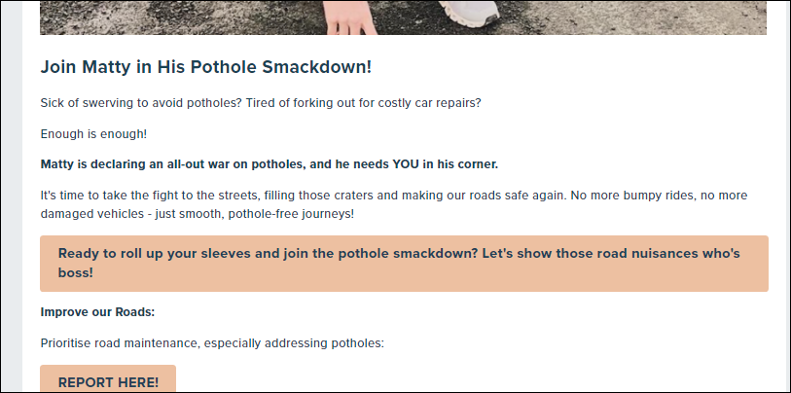Click the sentence Tired of forking out for costly car repairs?
This screenshot has width=791, height=393.
point(364,103)
